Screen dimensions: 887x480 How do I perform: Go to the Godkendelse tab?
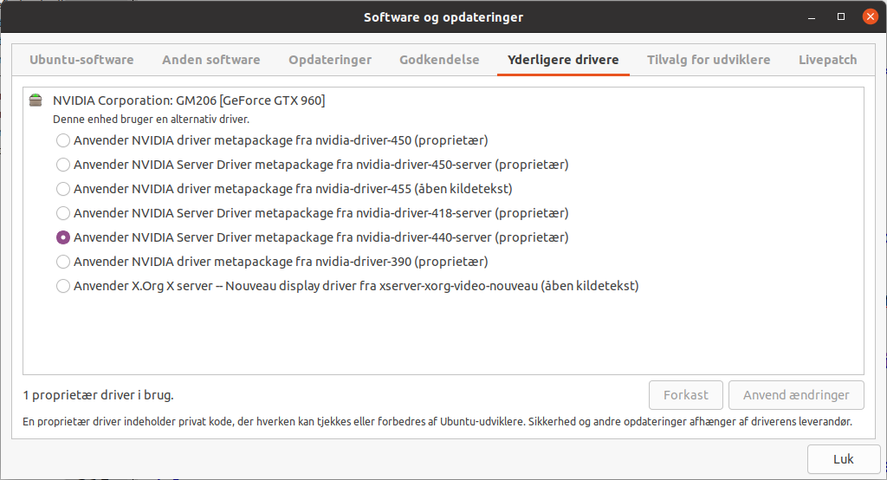[439, 60]
